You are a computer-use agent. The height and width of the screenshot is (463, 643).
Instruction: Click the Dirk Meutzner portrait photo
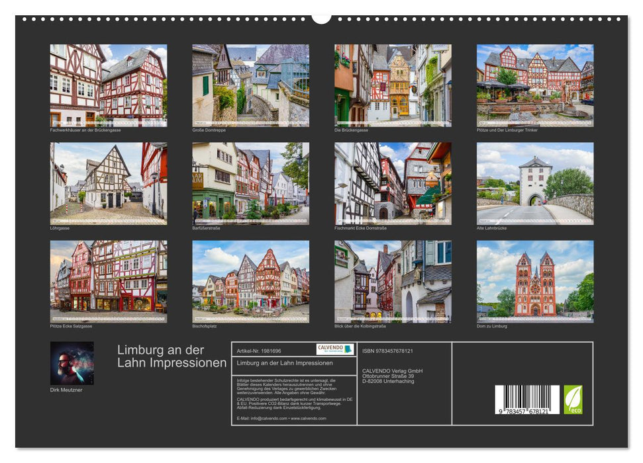coord(72,363)
